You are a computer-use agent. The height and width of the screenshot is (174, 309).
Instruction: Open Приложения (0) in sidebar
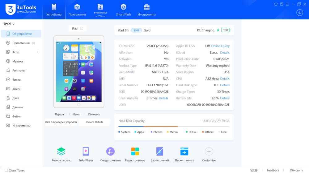coord(21,43)
